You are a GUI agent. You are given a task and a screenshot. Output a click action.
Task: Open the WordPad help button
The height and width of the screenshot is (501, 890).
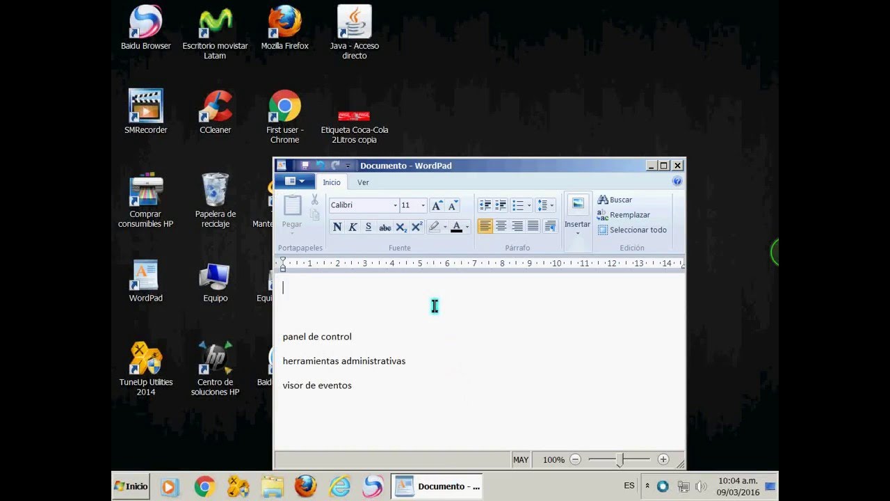click(677, 182)
